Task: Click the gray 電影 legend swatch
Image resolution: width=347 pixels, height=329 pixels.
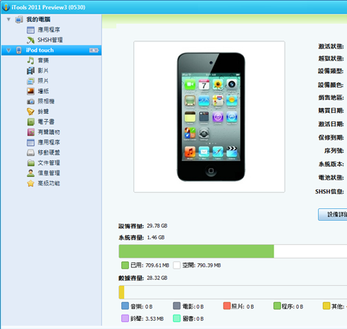Action: 177,306
